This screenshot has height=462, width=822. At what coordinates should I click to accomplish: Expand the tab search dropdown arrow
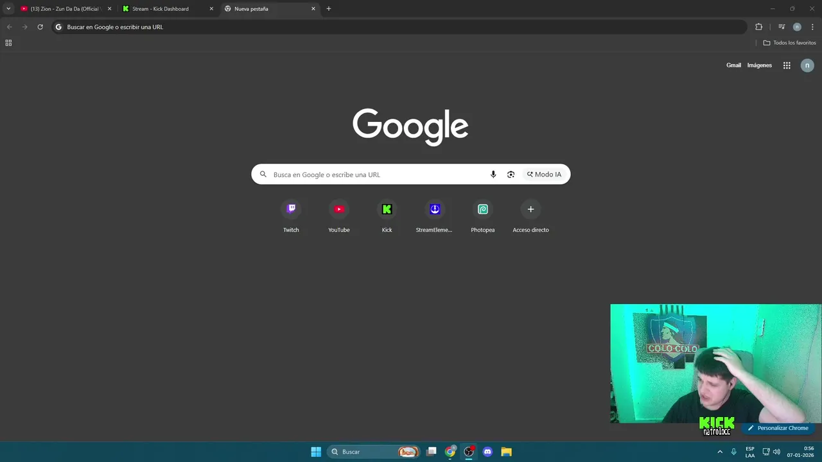click(x=8, y=9)
